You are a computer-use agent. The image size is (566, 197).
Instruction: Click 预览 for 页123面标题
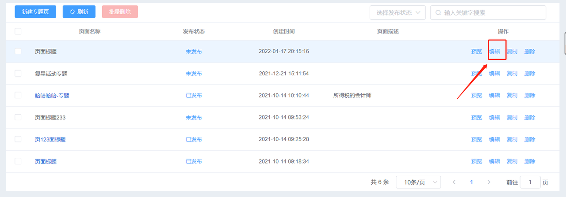477,140
